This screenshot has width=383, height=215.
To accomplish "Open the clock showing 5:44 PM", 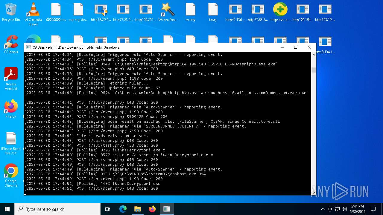I will (x=358, y=209).
